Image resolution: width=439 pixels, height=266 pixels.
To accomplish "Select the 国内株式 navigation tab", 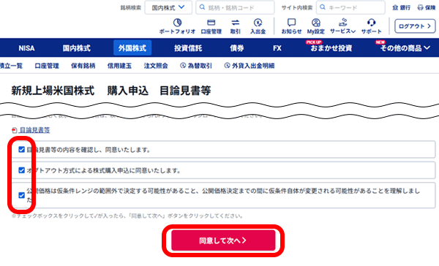I will coord(76,48).
